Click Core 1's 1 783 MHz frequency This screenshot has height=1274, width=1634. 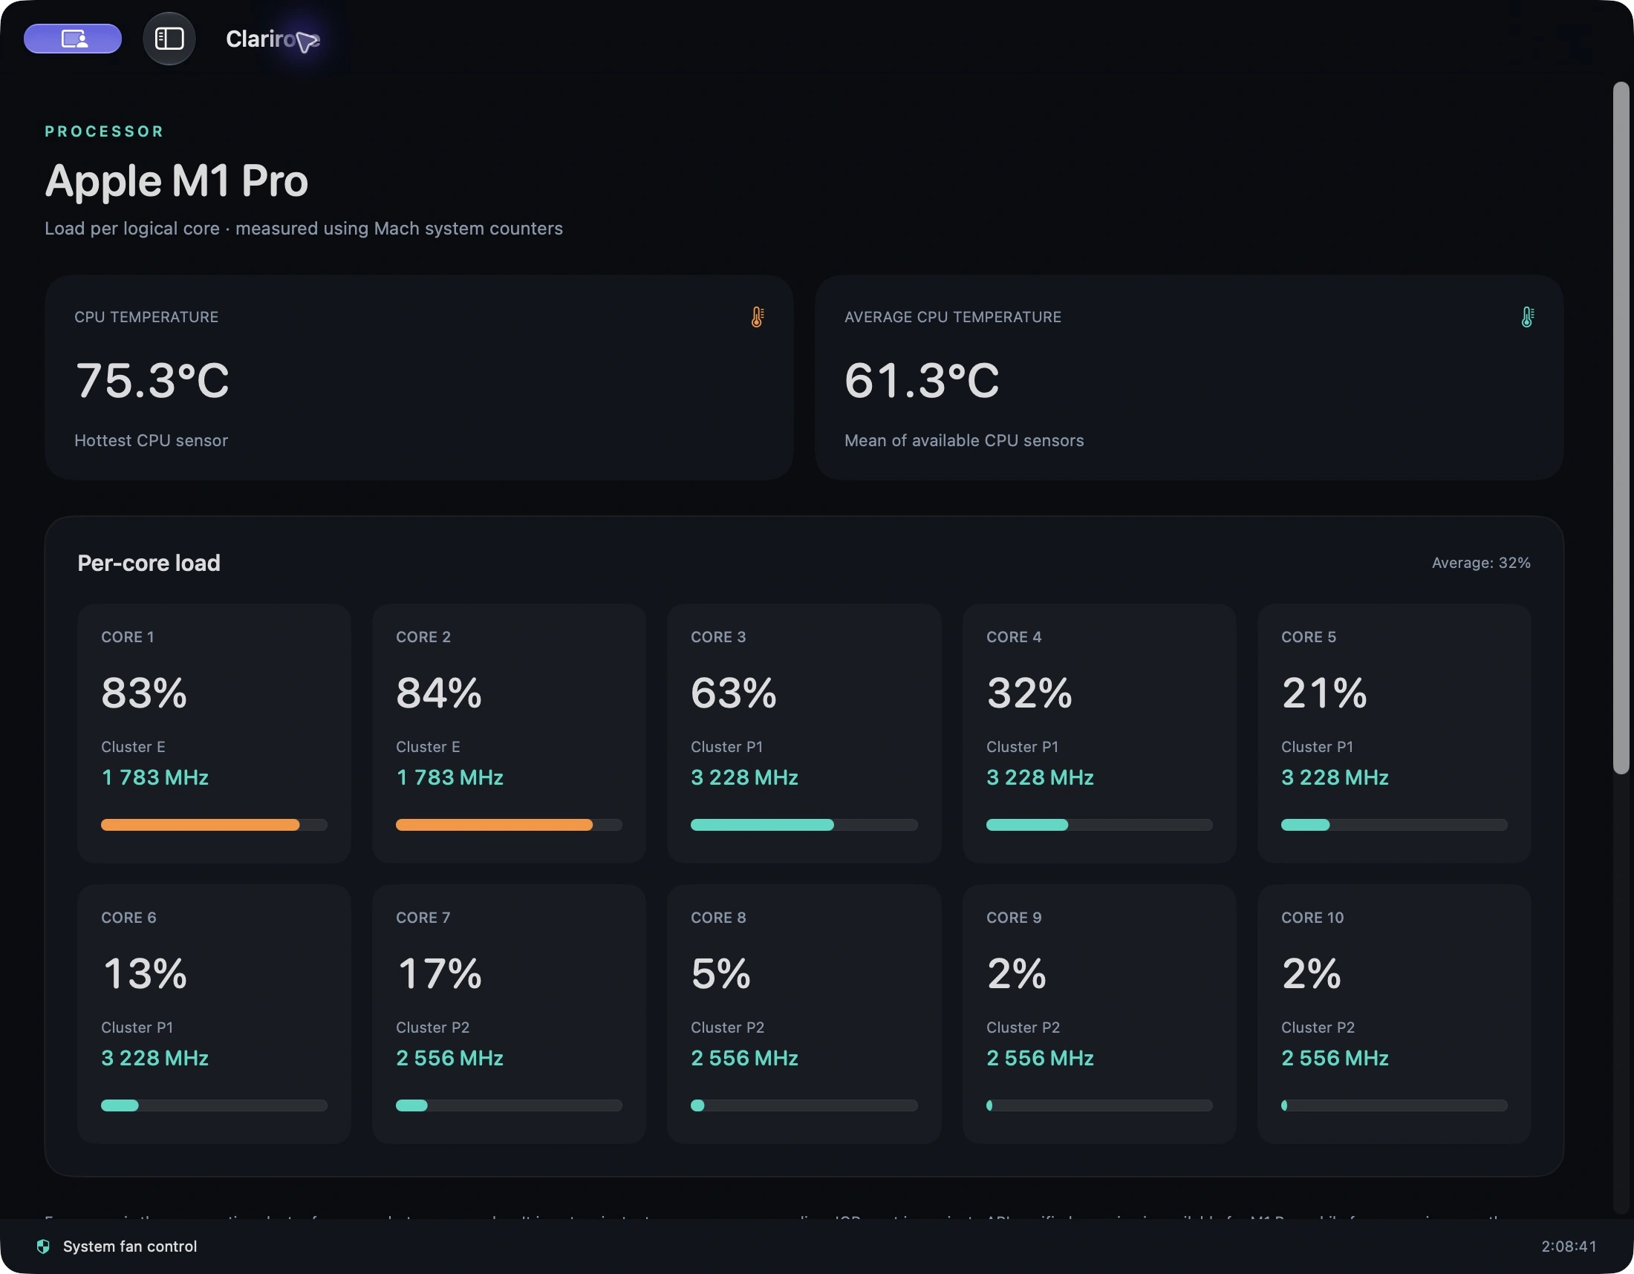(155, 777)
